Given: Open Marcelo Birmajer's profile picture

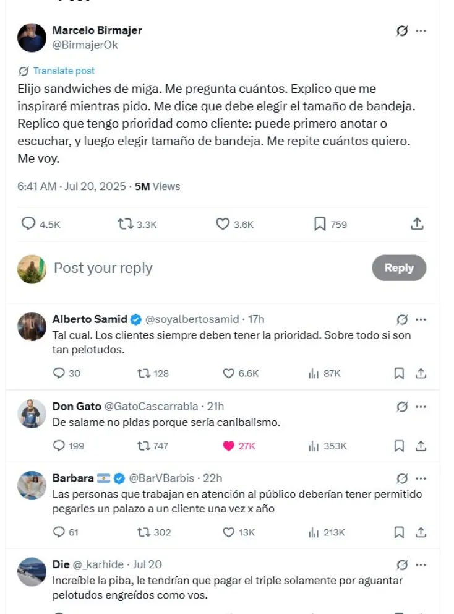Looking at the screenshot, I should point(32,38).
